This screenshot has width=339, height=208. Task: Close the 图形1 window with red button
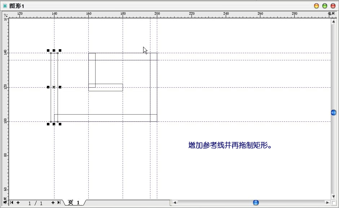point(333,6)
